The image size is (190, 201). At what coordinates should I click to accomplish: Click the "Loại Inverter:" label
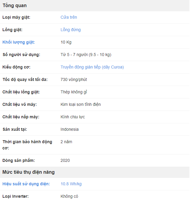click(15, 196)
